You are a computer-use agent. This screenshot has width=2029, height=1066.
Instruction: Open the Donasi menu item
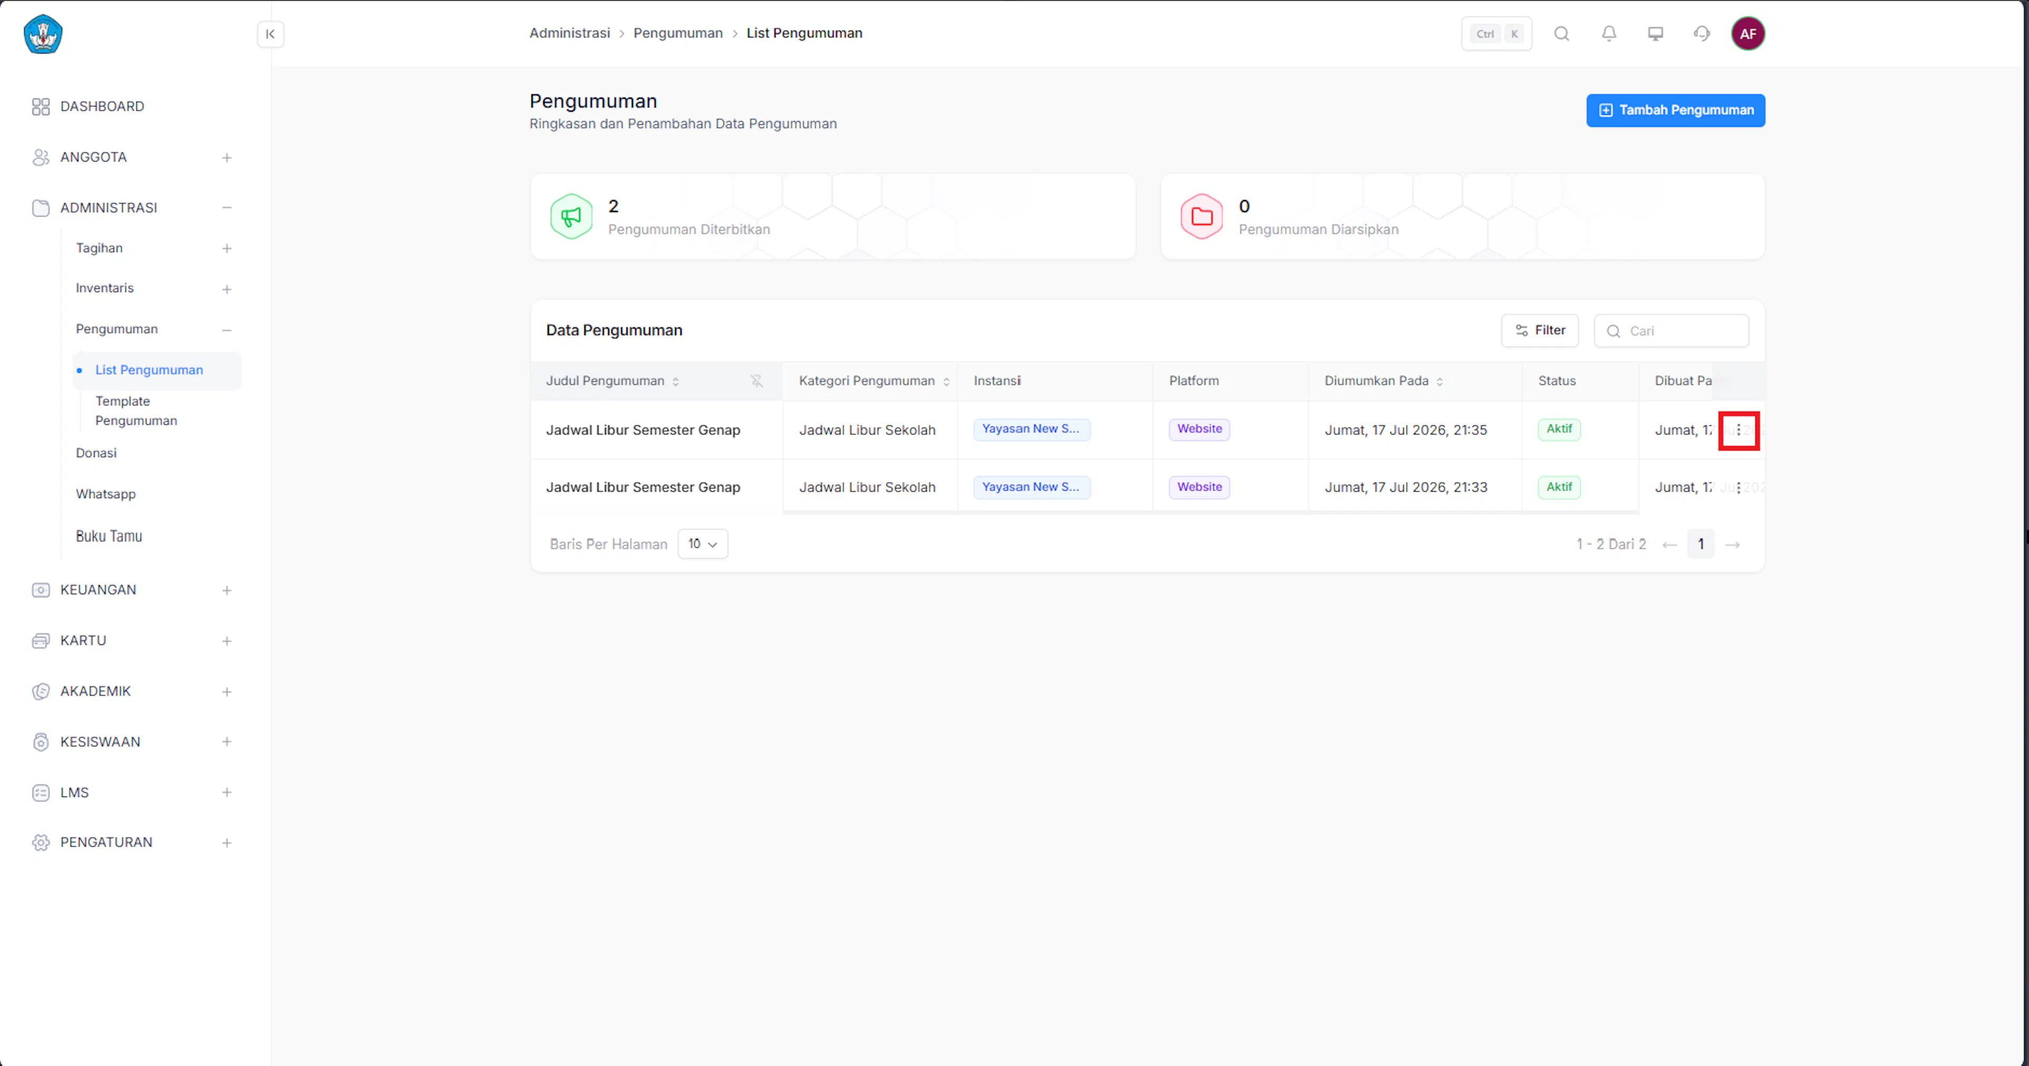[96, 453]
